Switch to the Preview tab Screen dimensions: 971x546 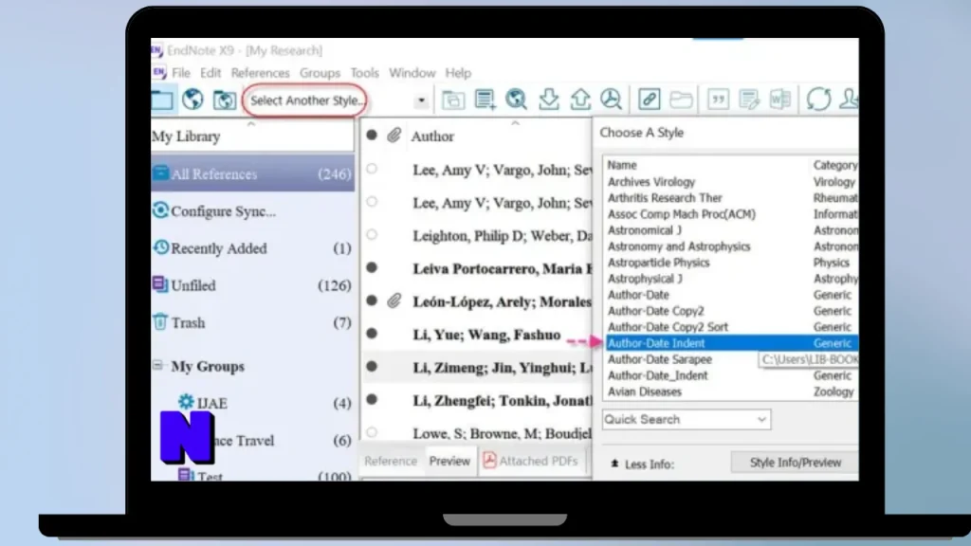pyautogui.click(x=449, y=461)
